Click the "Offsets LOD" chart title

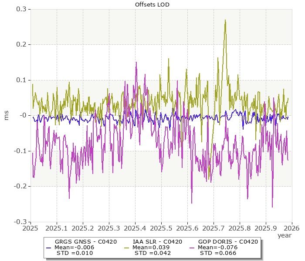point(152,4)
